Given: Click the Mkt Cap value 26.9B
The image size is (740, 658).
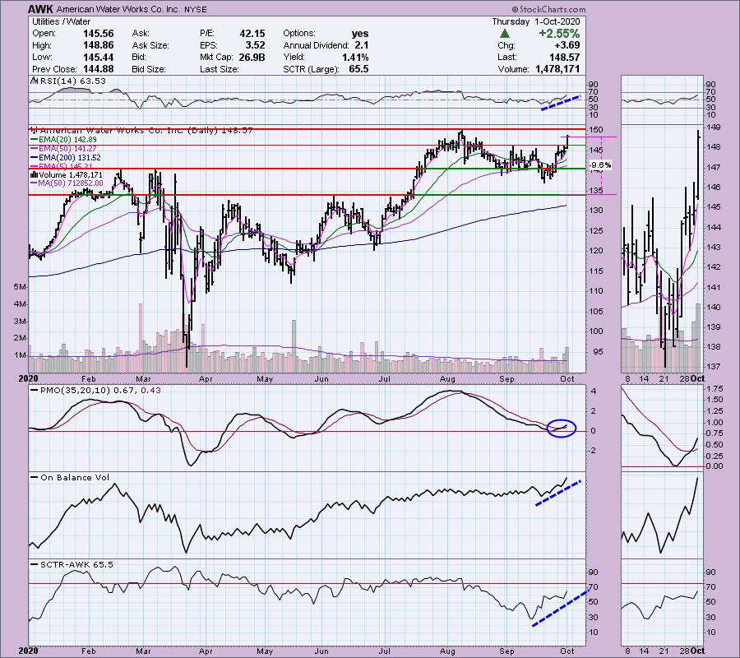Looking at the screenshot, I should (x=252, y=57).
